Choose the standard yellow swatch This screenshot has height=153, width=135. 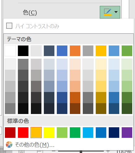49,133
